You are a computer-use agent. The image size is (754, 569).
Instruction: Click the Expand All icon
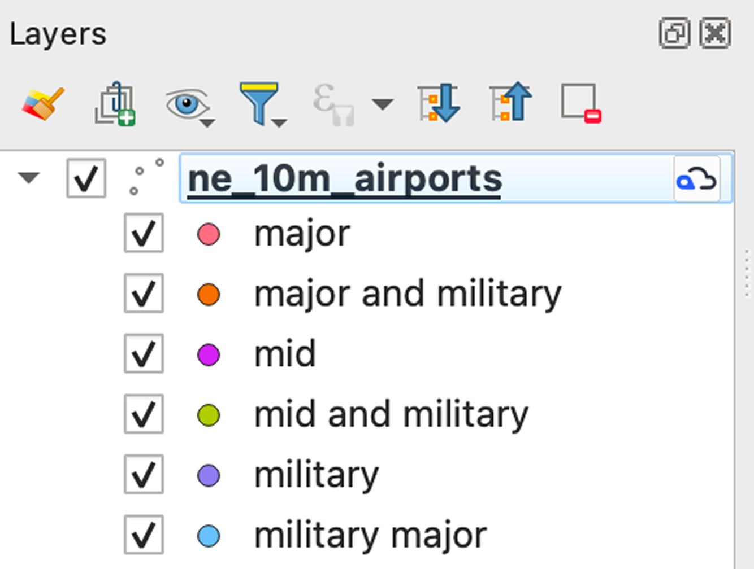click(x=439, y=104)
